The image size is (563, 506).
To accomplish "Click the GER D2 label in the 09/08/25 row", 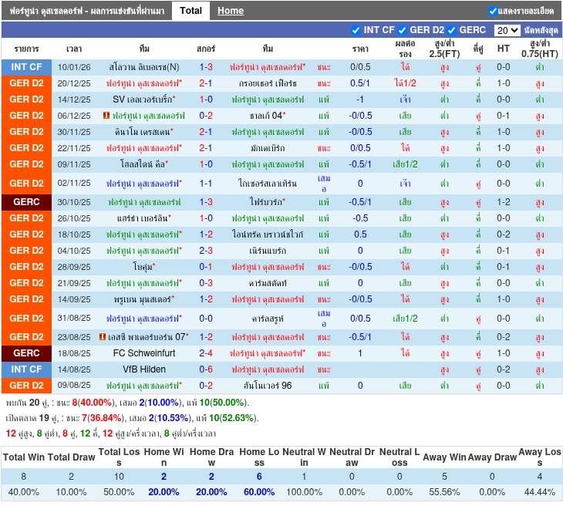I will pyautogui.click(x=26, y=386).
